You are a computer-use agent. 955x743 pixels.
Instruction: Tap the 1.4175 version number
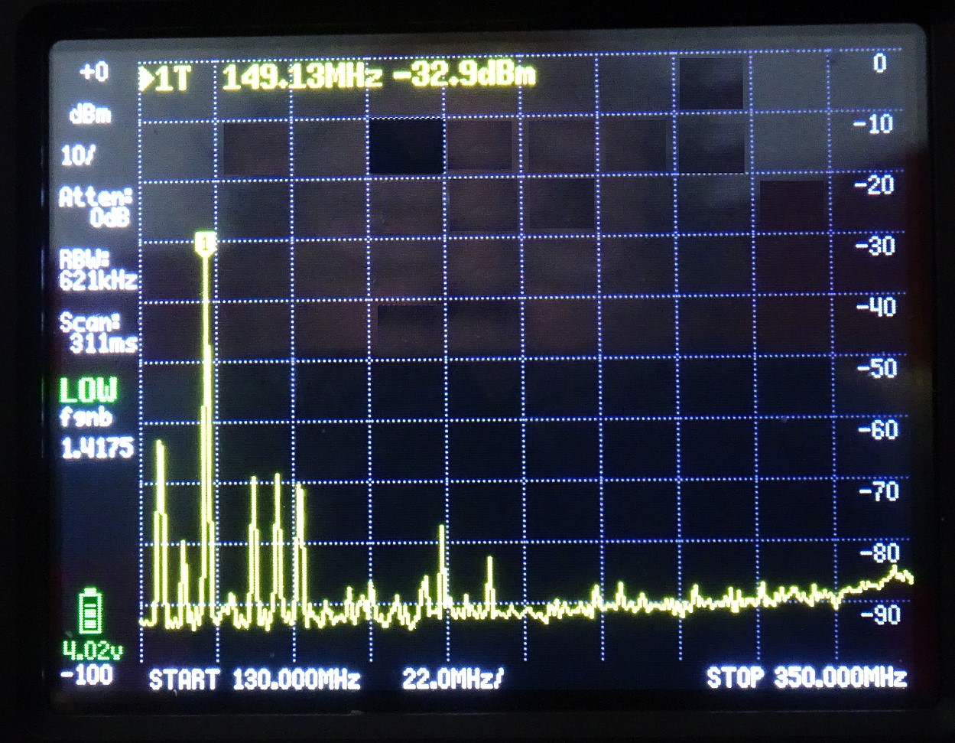96,448
